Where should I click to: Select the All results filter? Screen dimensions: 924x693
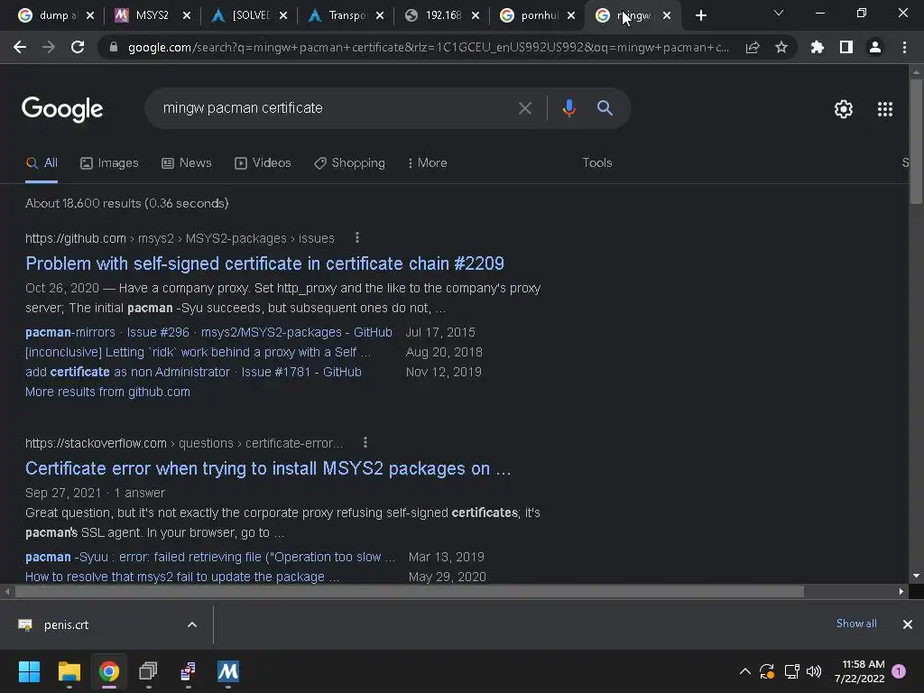click(42, 162)
